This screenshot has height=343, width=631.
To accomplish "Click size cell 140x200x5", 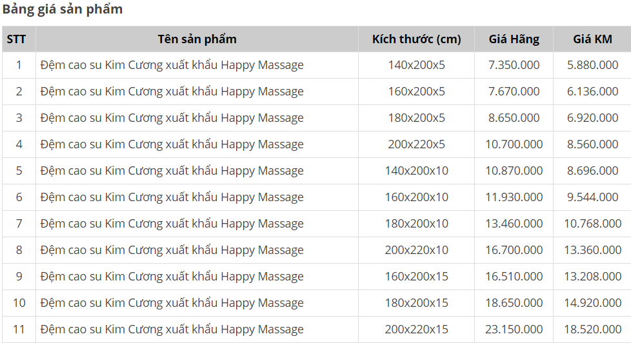I will 416,65.
